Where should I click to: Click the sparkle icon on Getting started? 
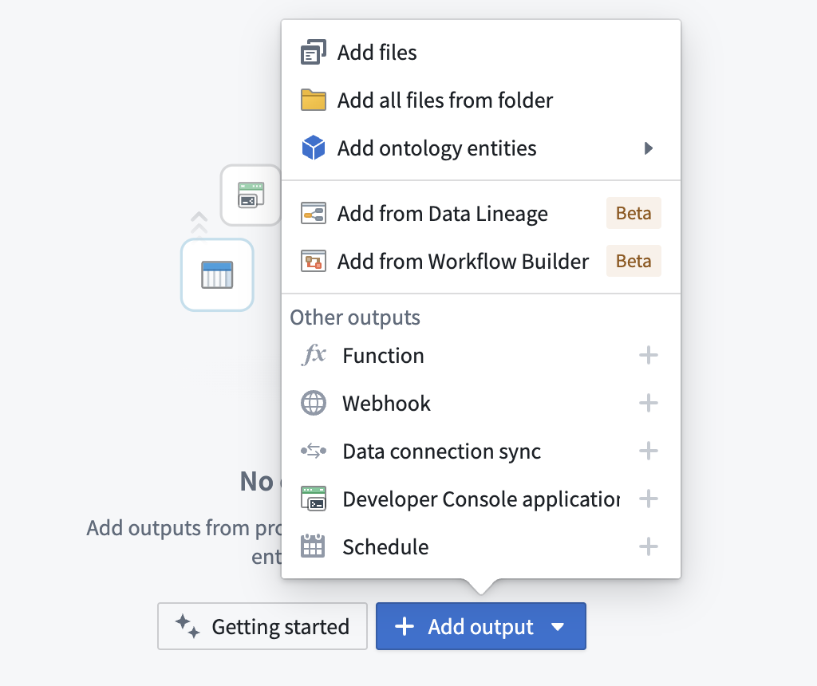pyautogui.click(x=187, y=626)
